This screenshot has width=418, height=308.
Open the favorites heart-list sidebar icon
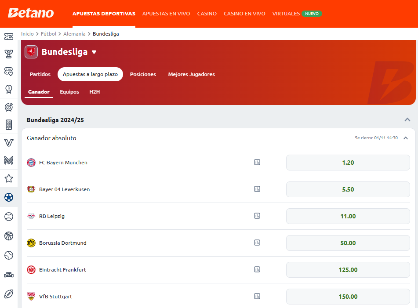9,72
